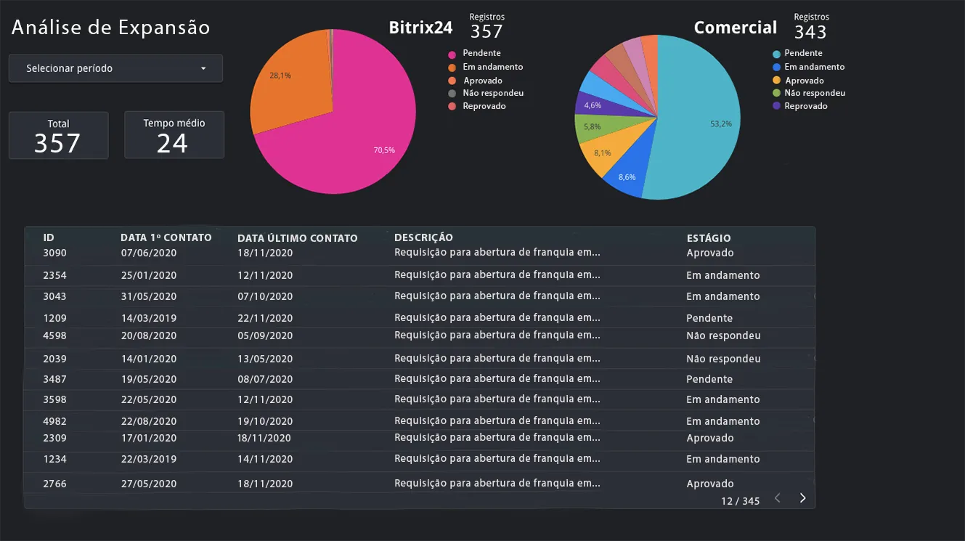965x541 pixels.
Task: Click the 12 / 345 page counter
Action: (x=741, y=501)
